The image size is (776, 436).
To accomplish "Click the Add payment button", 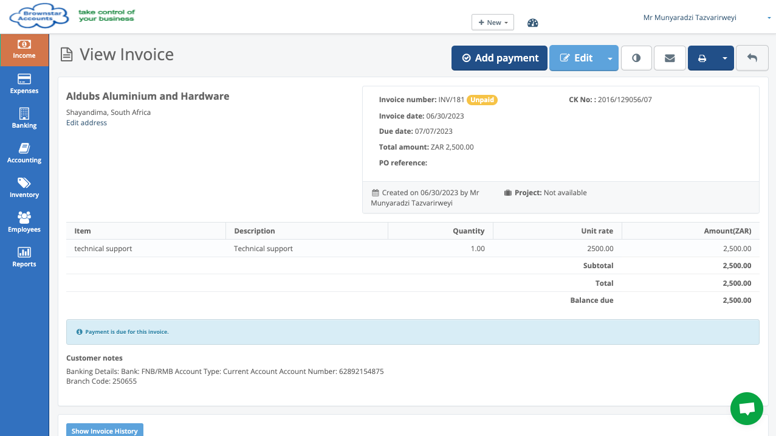I will pyautogui.click(x=500, y=58).
